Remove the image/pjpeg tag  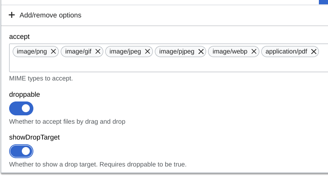201,52
